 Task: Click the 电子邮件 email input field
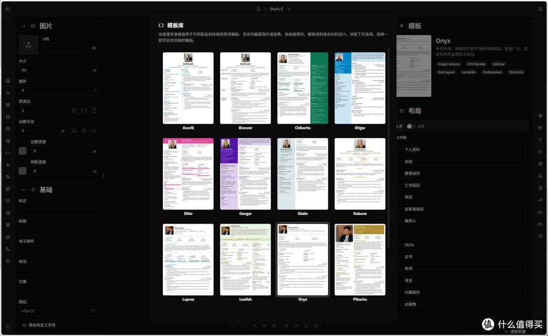tap(58, 250)
